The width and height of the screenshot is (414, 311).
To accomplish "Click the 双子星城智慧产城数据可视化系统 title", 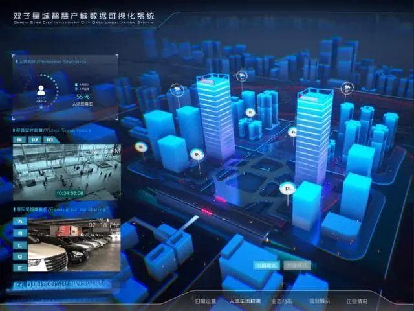I will (84, 16).
